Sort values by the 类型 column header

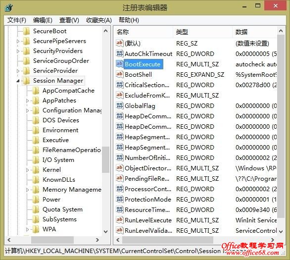202,32
